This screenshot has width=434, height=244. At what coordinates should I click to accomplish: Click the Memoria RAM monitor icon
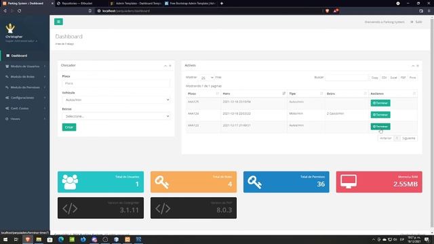coord(349,182)
